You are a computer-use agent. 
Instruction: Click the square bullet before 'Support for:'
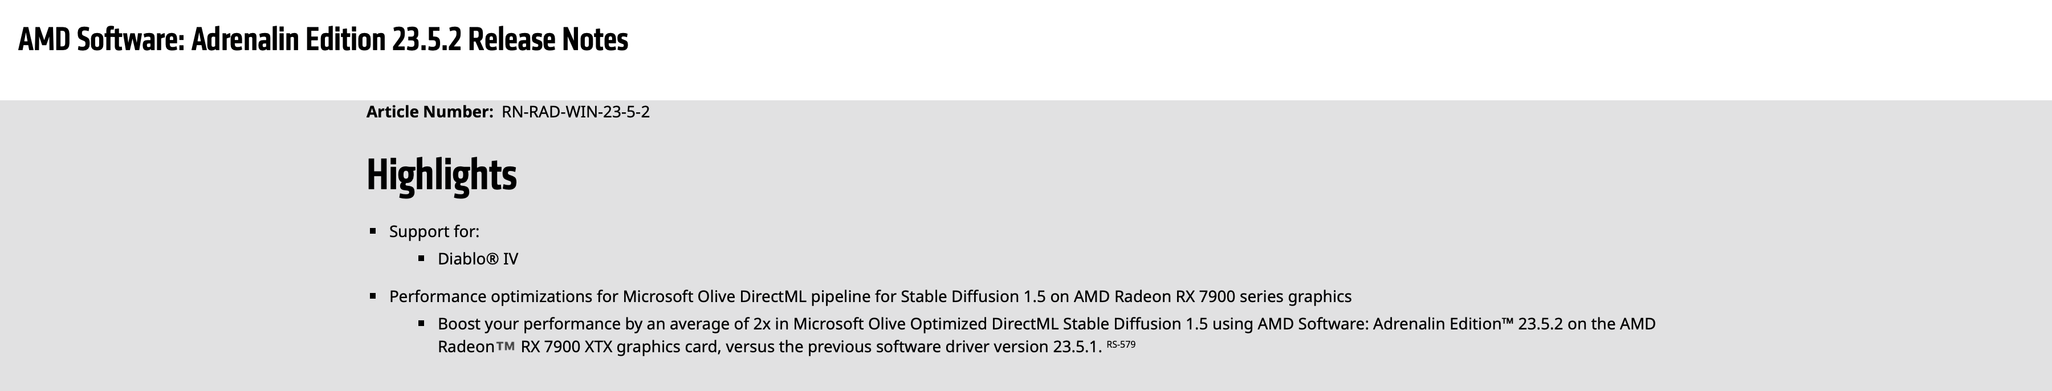[x=373, y=231]
